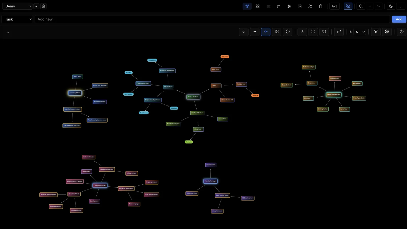The image size is (407, 229).
Task: Toggle the crossed-eye hidden items button
Action: [x=348, y=6]
